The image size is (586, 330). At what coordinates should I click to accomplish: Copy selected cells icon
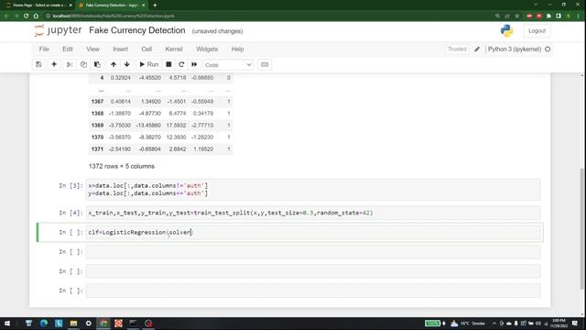click(83, 64)
